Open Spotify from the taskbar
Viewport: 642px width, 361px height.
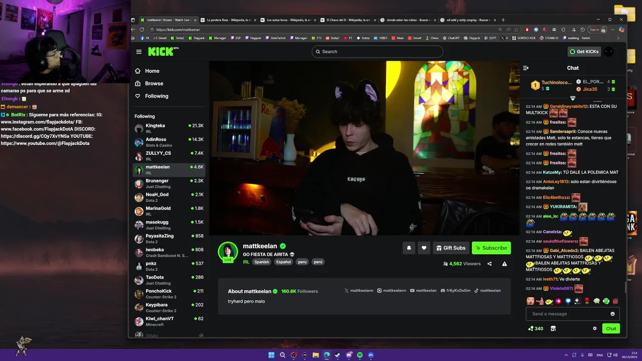(360, 355)
